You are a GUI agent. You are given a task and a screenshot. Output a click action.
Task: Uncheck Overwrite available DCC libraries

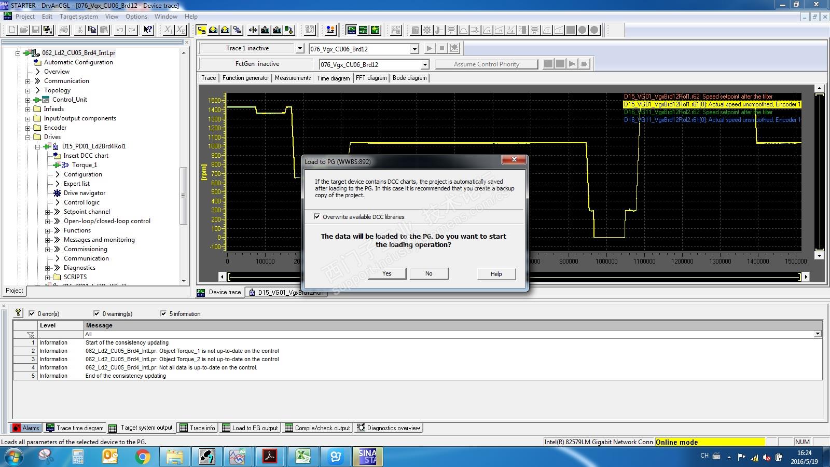317,216
